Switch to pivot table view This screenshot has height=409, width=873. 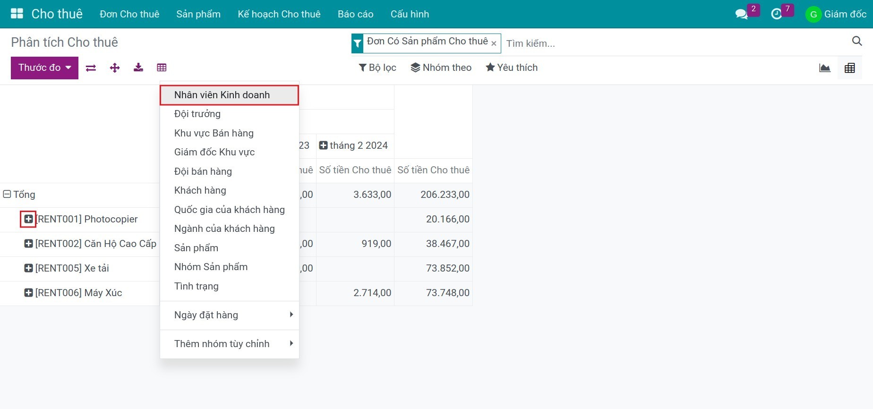pyautogui.click(x=850, y=68)
